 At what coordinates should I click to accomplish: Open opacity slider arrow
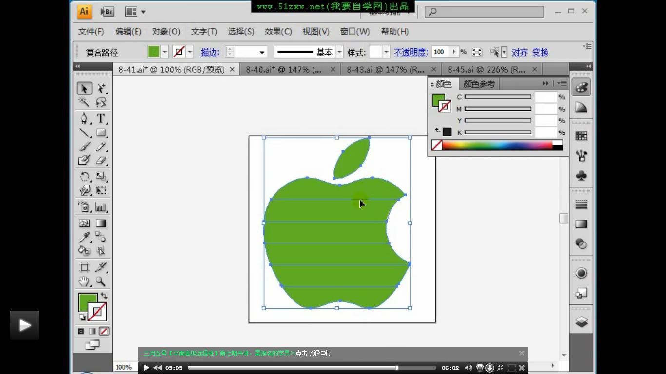tap(454, 52)
